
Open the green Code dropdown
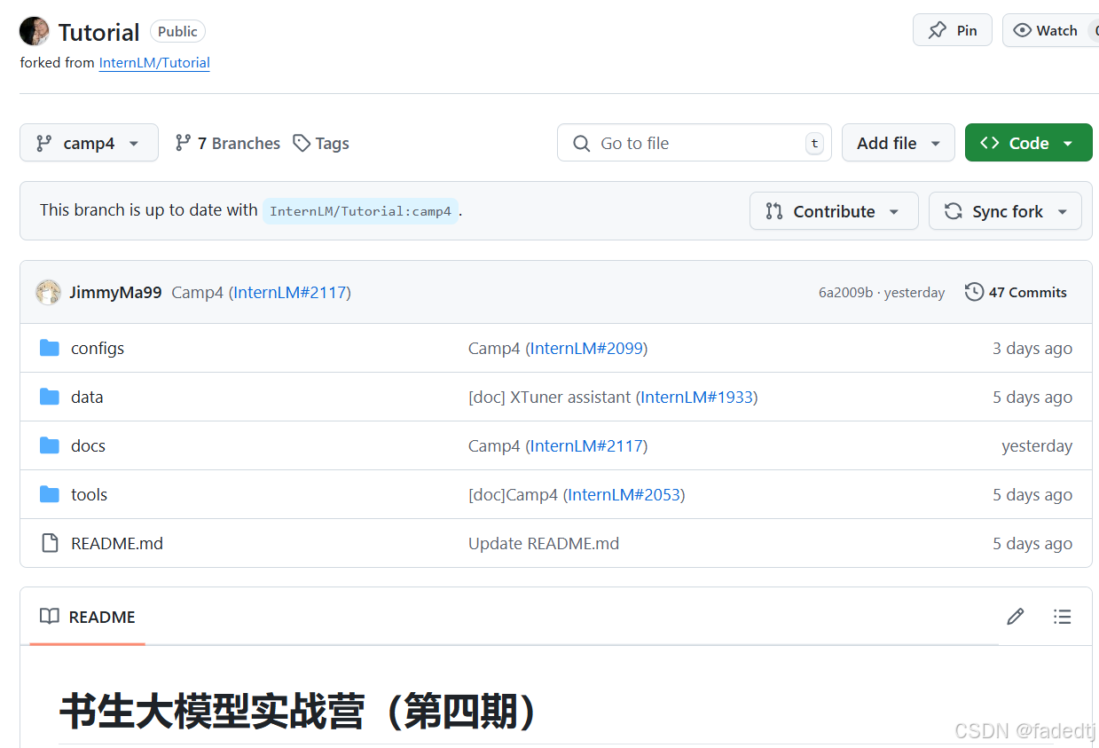pyautogui.click(x=1029, y=143)
